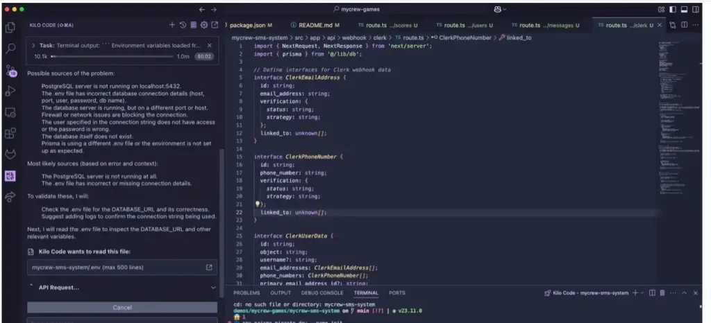The height and width of the screenshot is (323, 711).
Task: Open the Explorer view in activity bar
Action: pyautogui.click(x=10, y=28)
